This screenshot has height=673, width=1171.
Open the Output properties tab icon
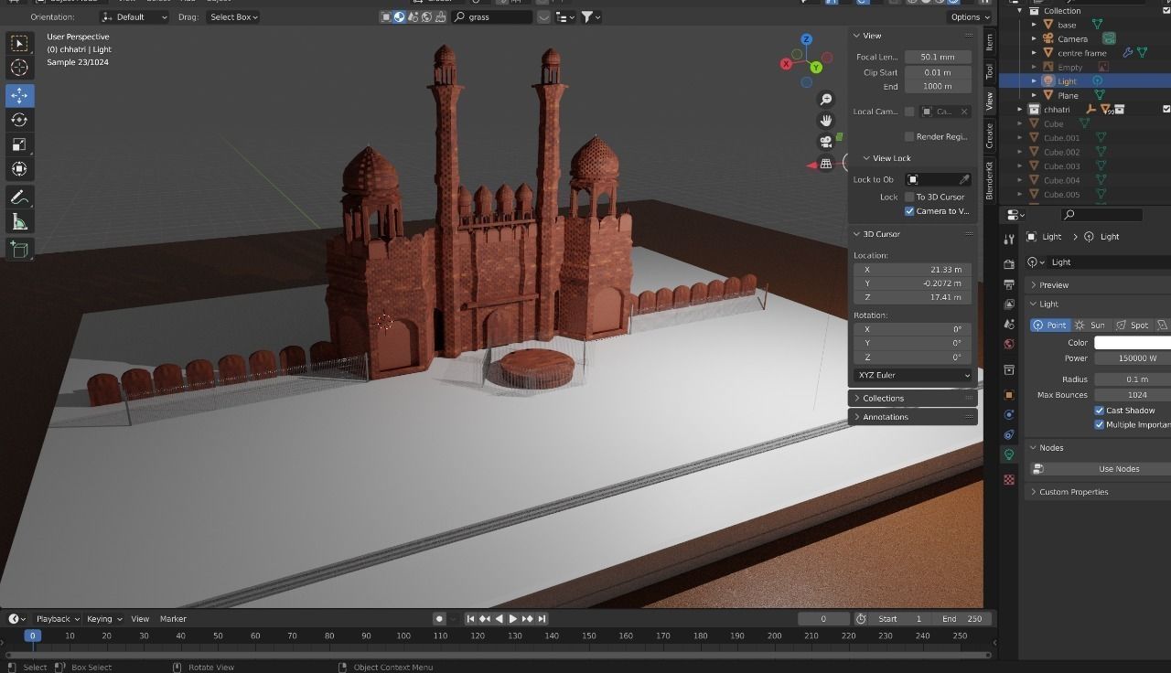pyautogui.click(x=1009, y=284)
